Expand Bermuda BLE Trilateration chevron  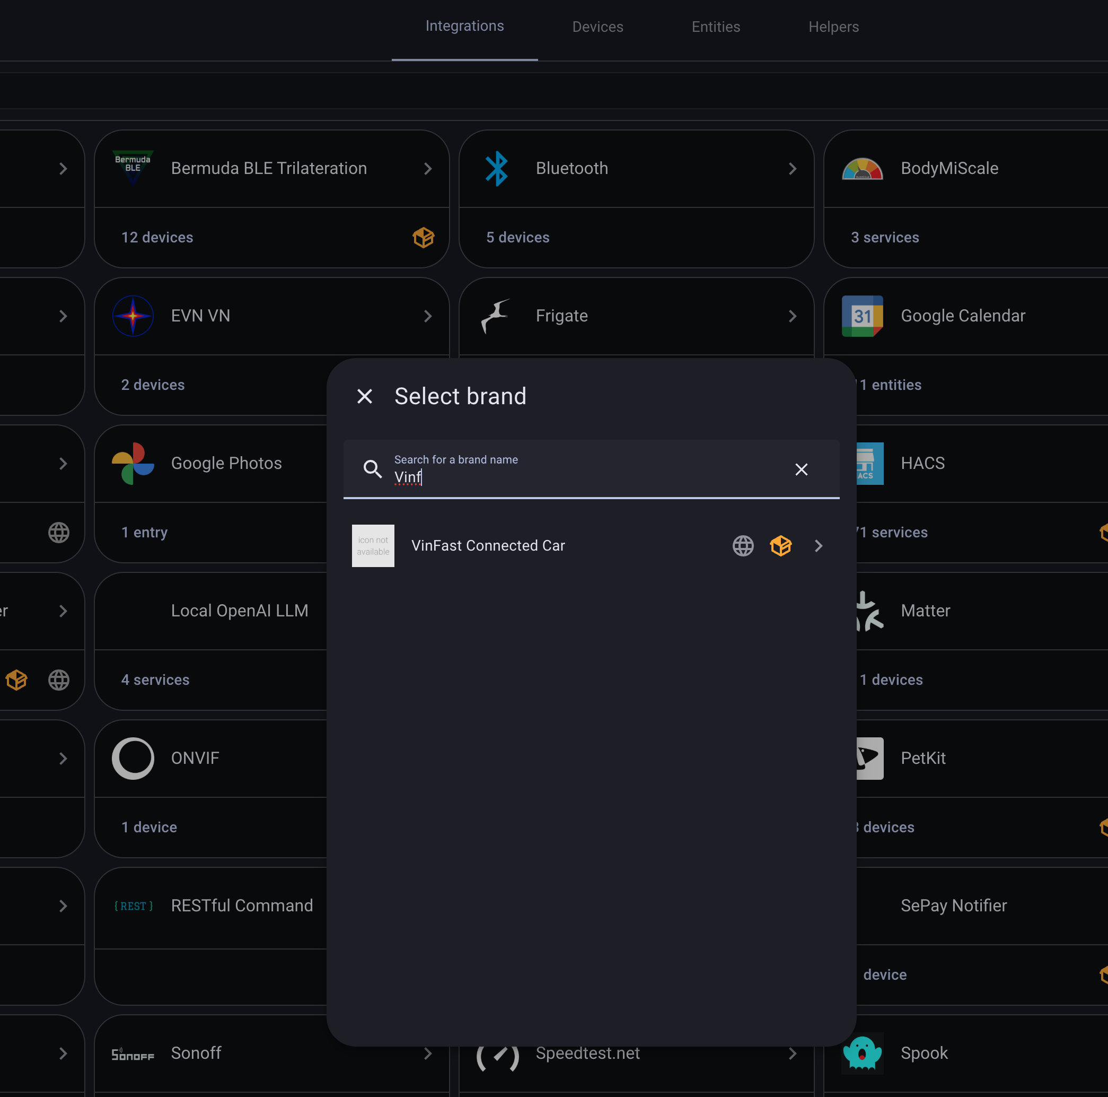tap(428, 168)
